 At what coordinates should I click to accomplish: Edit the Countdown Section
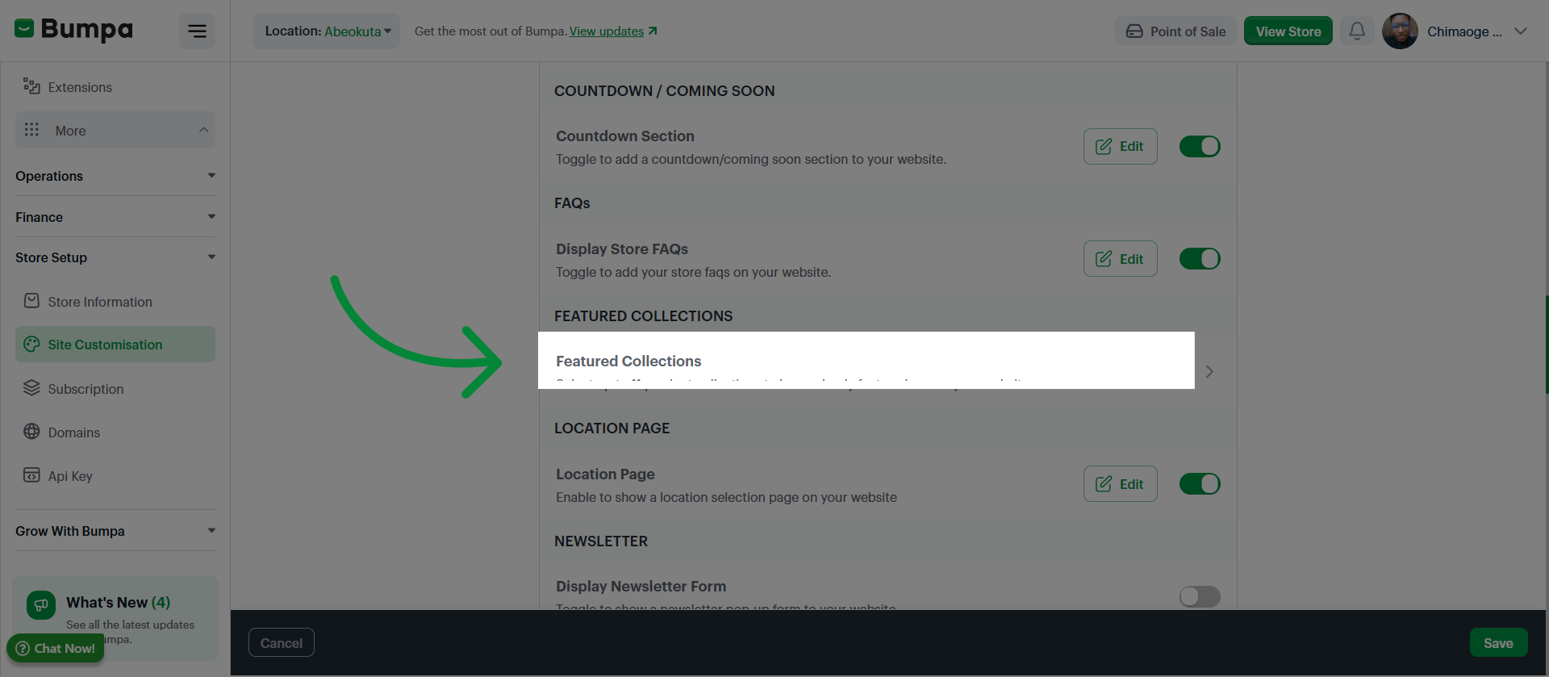click(1120, 146)
